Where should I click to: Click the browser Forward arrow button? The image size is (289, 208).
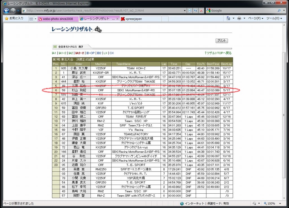tap(13, 11)
